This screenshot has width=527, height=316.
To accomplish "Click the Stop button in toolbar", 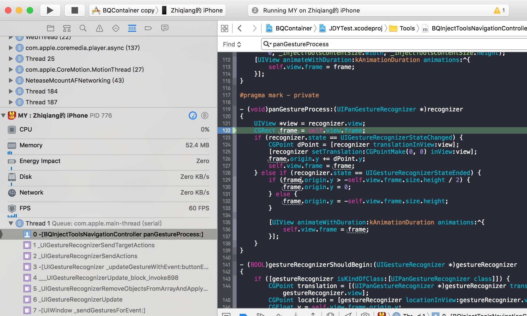I will pyautogui.click(x=75, y=10).
